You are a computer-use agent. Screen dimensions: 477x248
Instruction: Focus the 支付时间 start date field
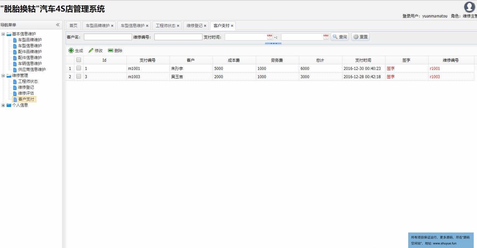point(246,37)
